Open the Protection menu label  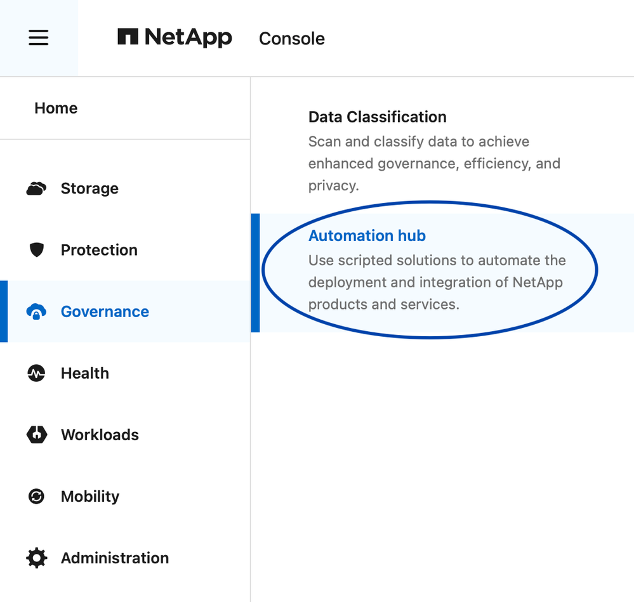coord(99,250)
